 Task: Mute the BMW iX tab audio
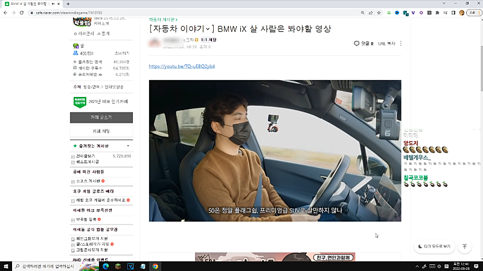tap(53, 4)
